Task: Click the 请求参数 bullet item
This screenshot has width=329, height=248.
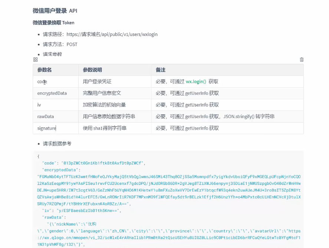Action: 52,54
